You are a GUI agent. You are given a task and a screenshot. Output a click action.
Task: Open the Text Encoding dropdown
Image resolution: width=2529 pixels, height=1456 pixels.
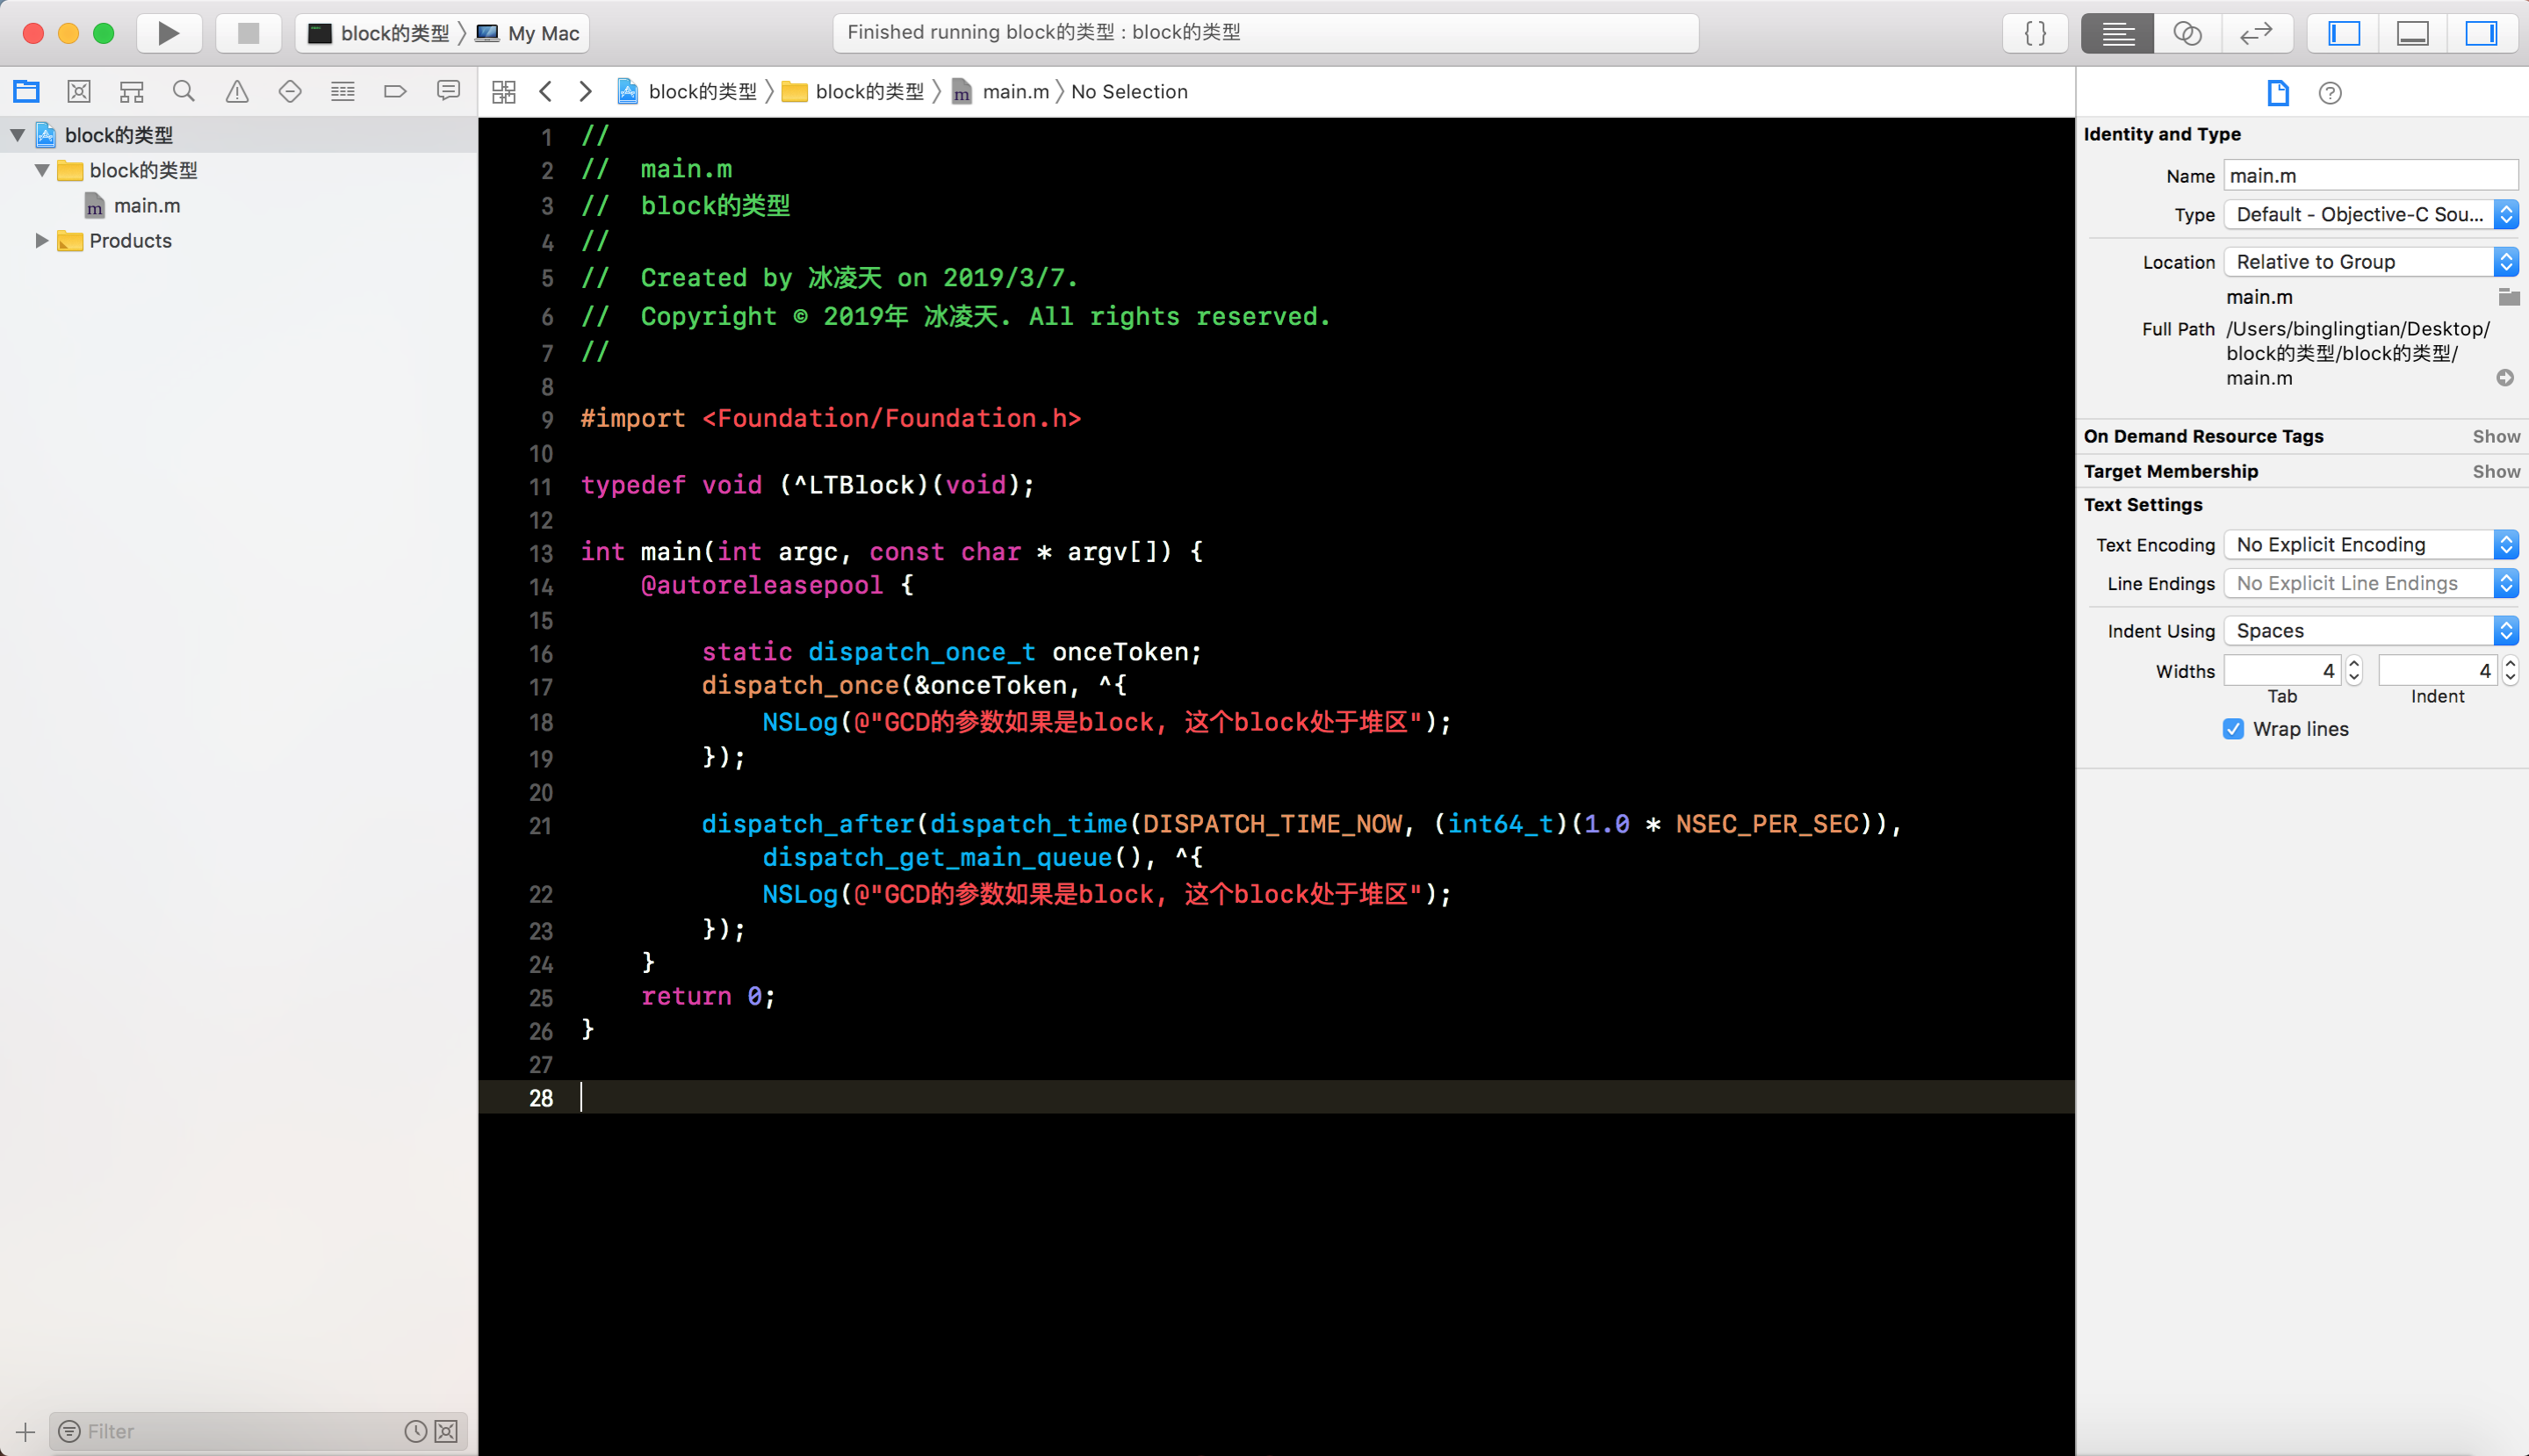[x=2370, y=545]
